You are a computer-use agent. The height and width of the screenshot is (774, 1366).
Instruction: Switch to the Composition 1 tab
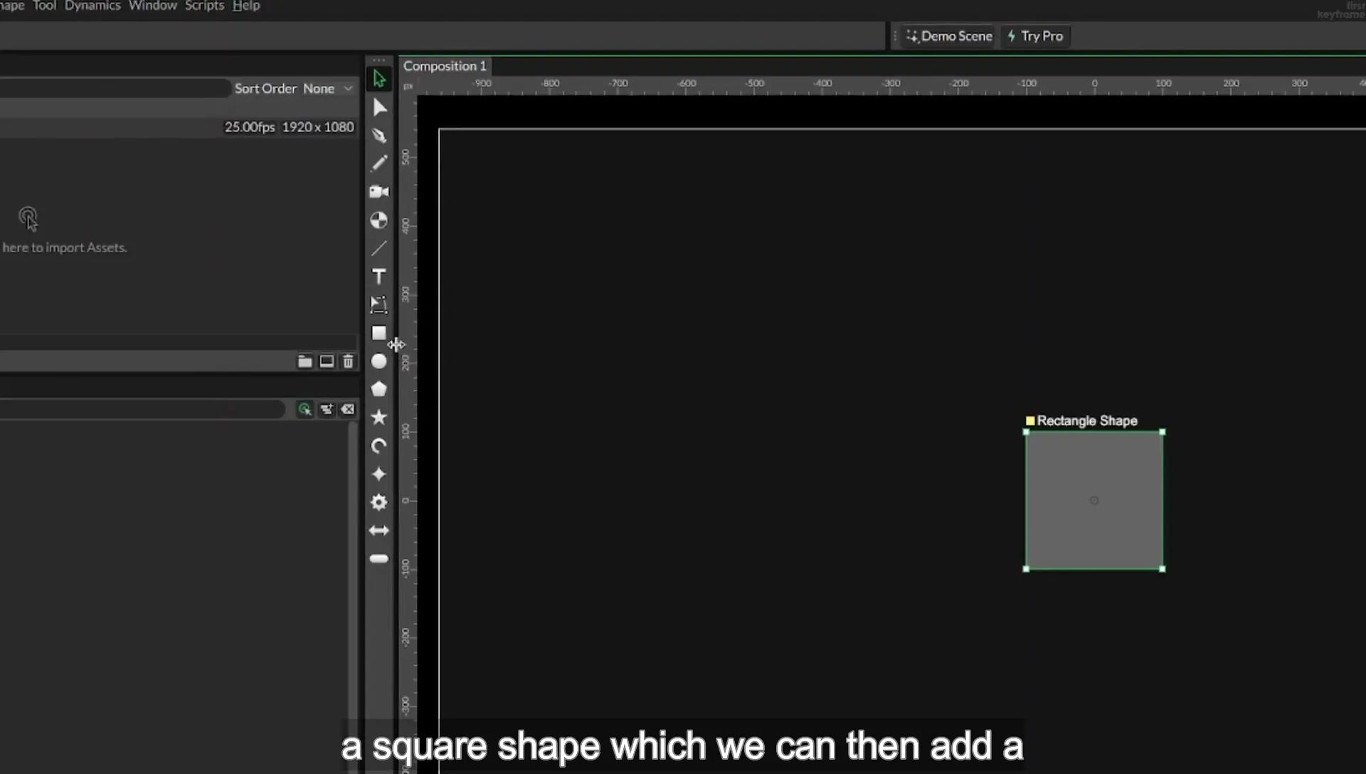445,66
